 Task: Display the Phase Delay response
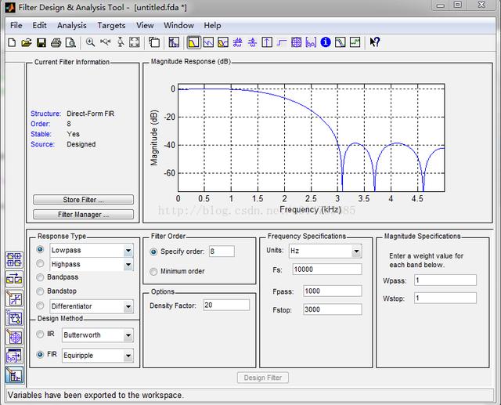click(252, 42)
